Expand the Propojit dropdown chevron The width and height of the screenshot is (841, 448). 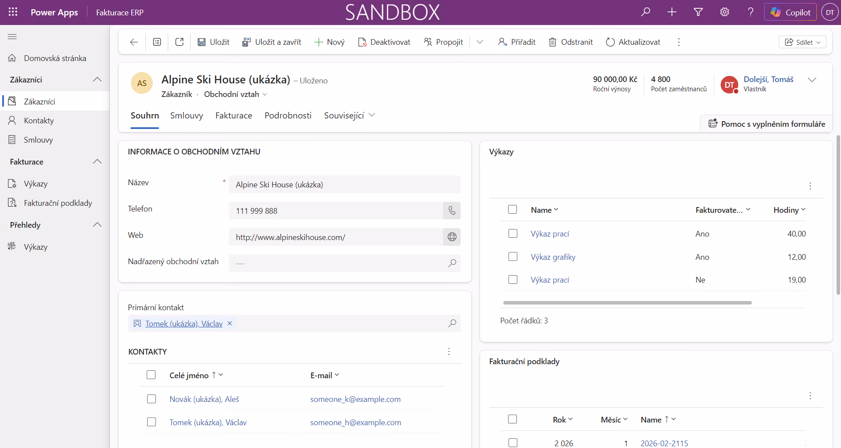pyautogui.click(x=480, y=42)
